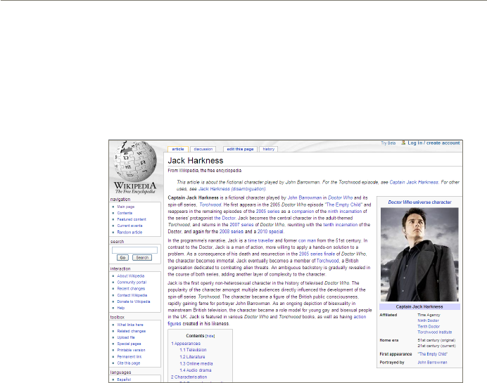Image resolution: width=487 pixels, height=383 pixels.
Task: Switch to the discussion tab
Action: point(203,149)
